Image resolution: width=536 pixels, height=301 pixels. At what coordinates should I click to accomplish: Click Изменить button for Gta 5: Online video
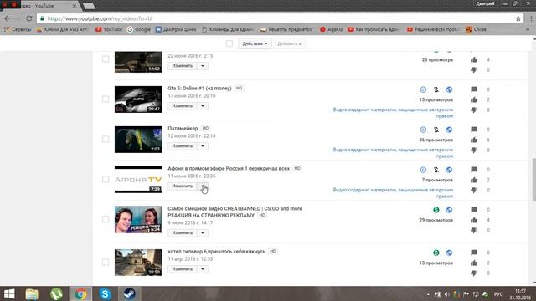point(183,106)
